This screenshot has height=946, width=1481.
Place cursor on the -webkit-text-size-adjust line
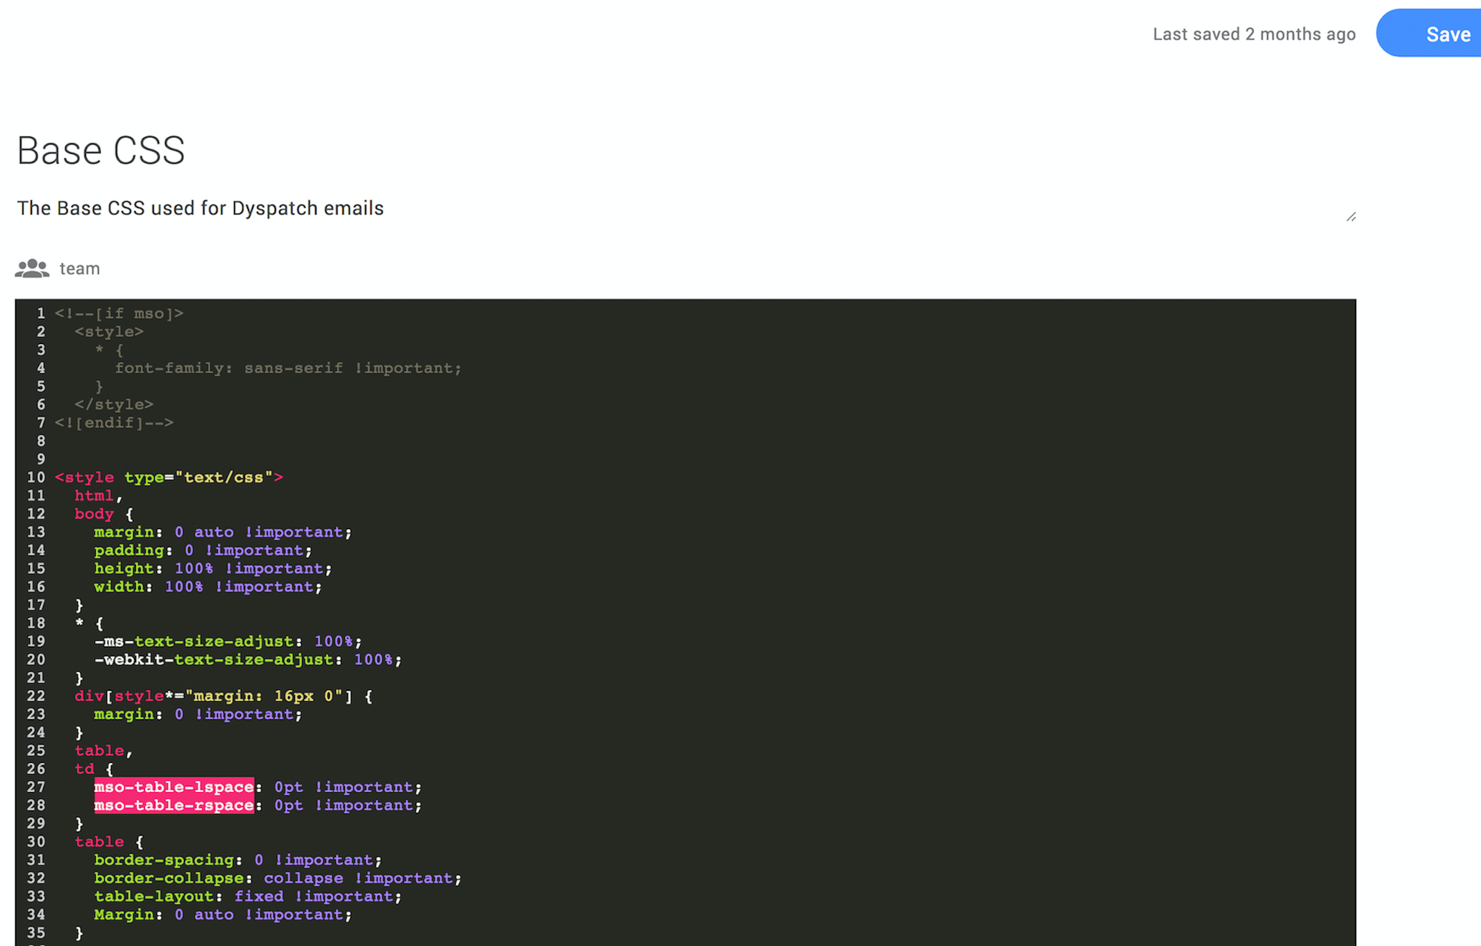click(x=248, y=660)
